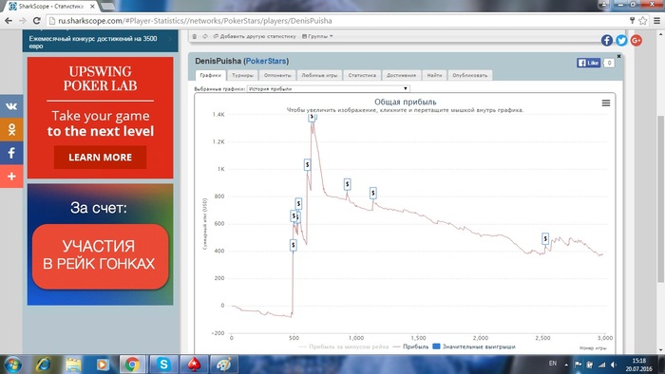Click the Facebook Like button

coord(589,63)
